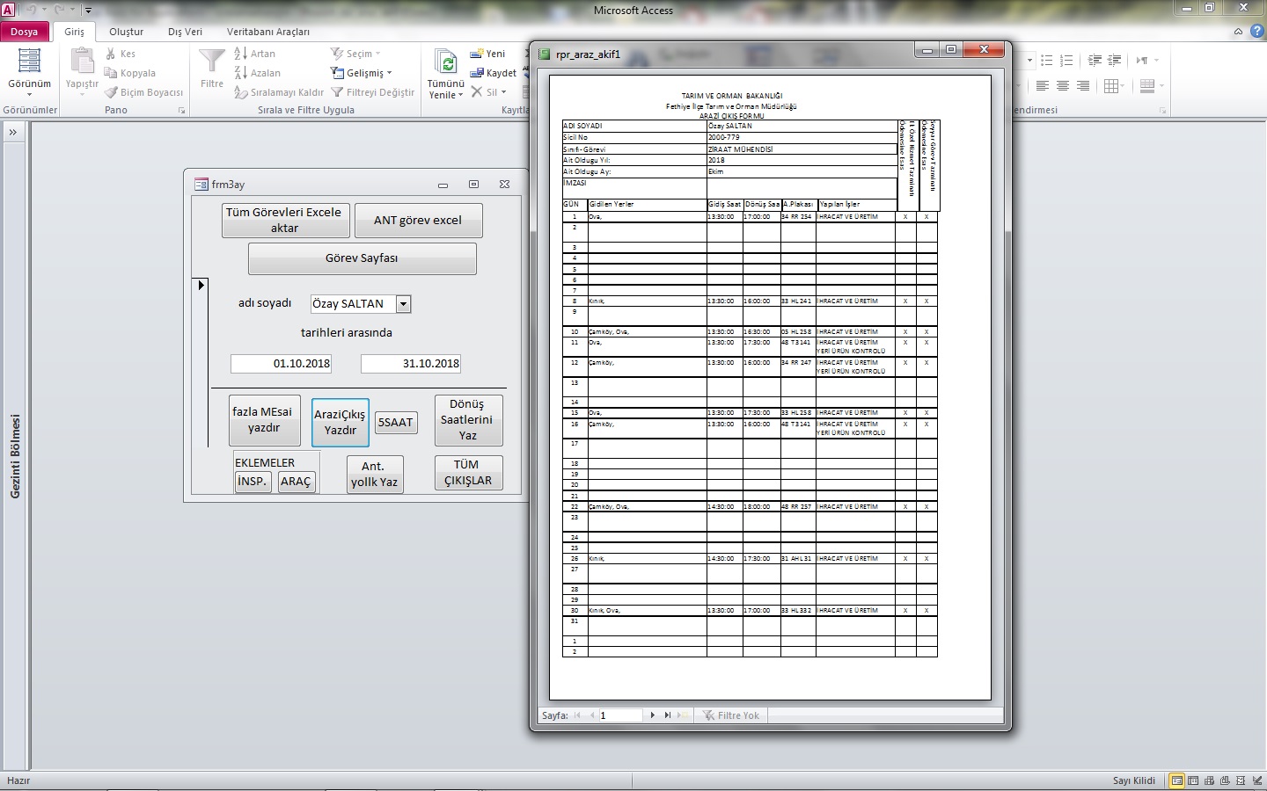Switch to Datasheet View in status bar
Image resolution: width=1267 pixels, height=791 pixels.
pos(1193,780)
